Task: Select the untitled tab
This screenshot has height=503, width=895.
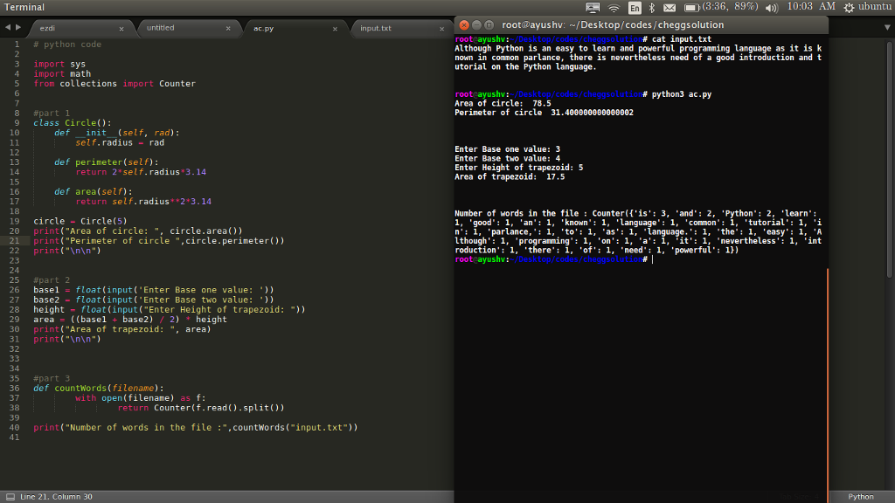Action: click(x=160, y=28)
